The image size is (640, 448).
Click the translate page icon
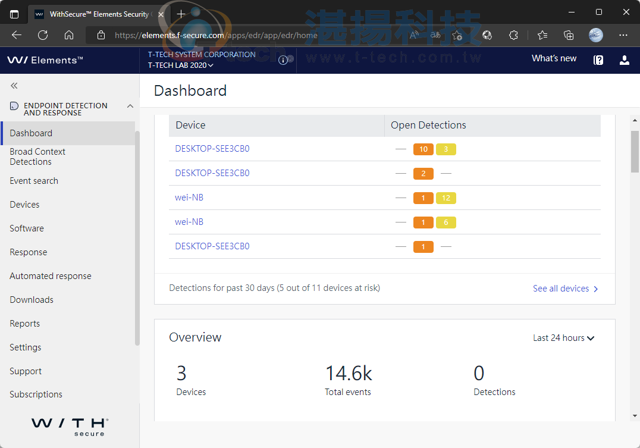[435, 35]
